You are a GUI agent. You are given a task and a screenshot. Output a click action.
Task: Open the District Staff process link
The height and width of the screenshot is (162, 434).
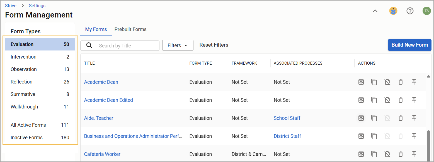pos(287,136)
